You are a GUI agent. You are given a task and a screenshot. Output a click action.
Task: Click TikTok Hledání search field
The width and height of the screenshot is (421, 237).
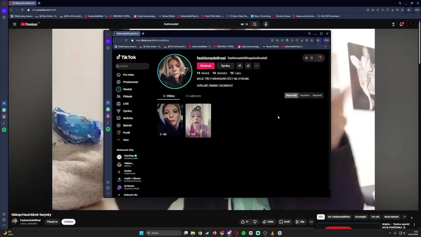click(x=133, y=66)
